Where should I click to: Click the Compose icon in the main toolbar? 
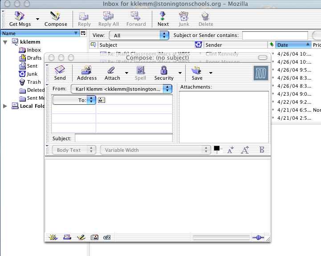(56, 19)
